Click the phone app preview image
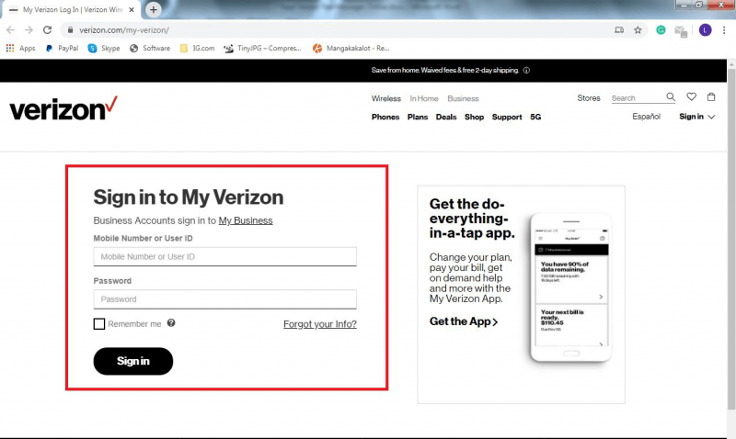Screen dimensions: 736x439 click(570, 287)
